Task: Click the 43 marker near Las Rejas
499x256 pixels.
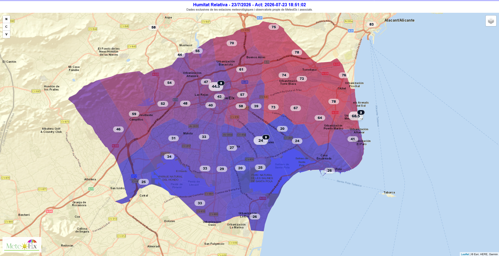Action: coord(219,96)
